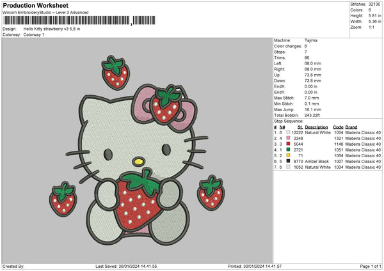Click the Hello Kitty embroidery preview
Image resolution: width=384 pixels, height=271 pixels.
click(137, 150)
